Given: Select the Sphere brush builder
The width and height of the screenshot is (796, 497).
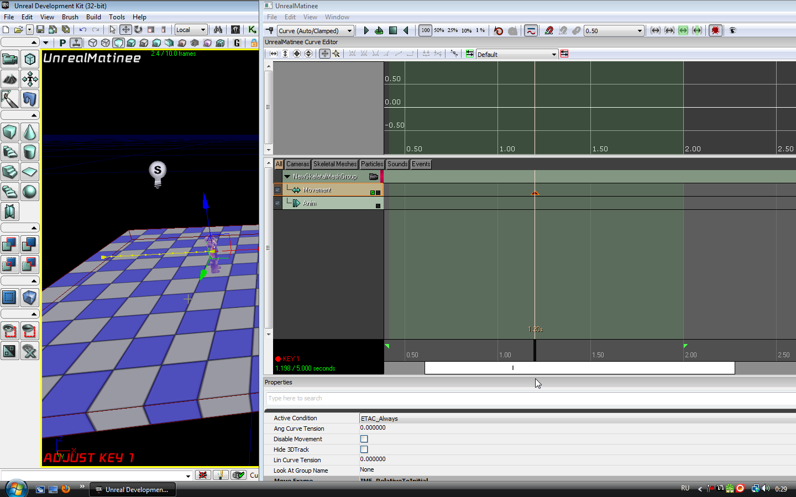Looking at the screenshot, I should click(x=30, y=192).
